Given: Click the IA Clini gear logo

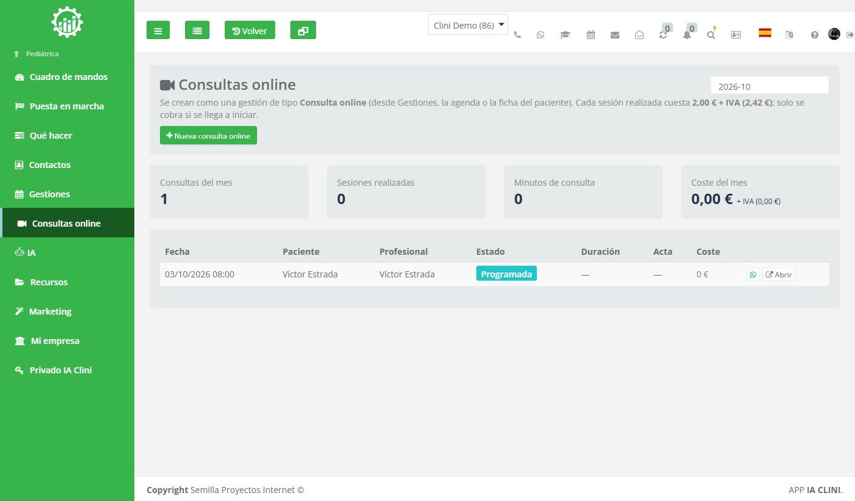Looking at the screenshot, I should click(x=67, y=22).
